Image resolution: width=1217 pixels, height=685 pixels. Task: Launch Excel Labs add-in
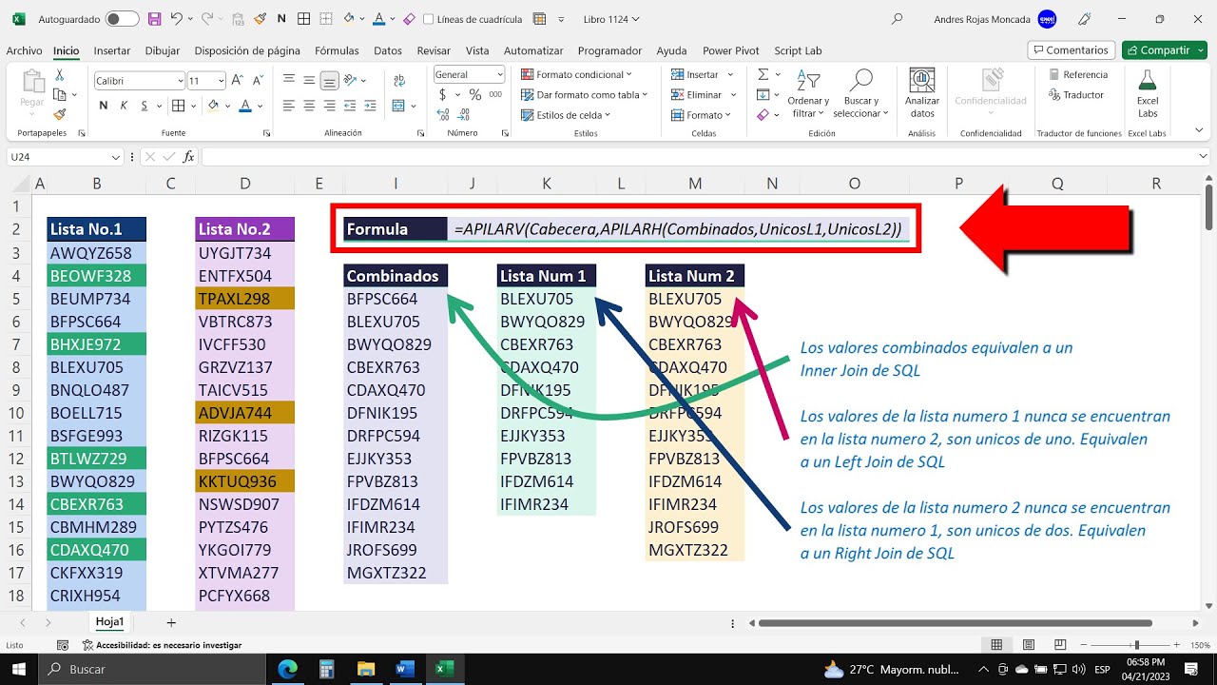pos(1148,93)
